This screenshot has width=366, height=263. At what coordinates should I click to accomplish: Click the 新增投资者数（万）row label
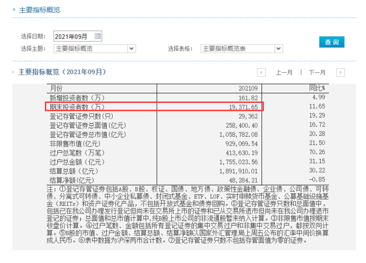click(77, 98)
